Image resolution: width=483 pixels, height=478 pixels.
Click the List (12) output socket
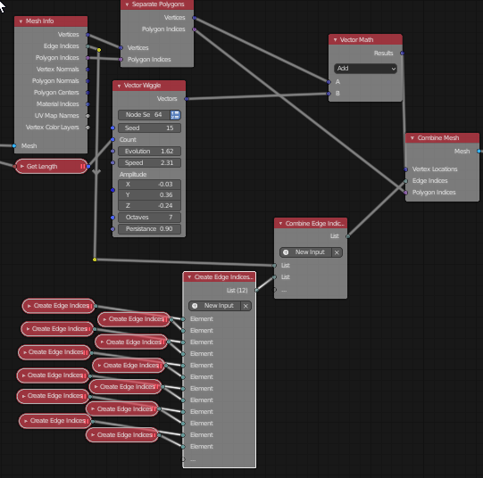256,291
